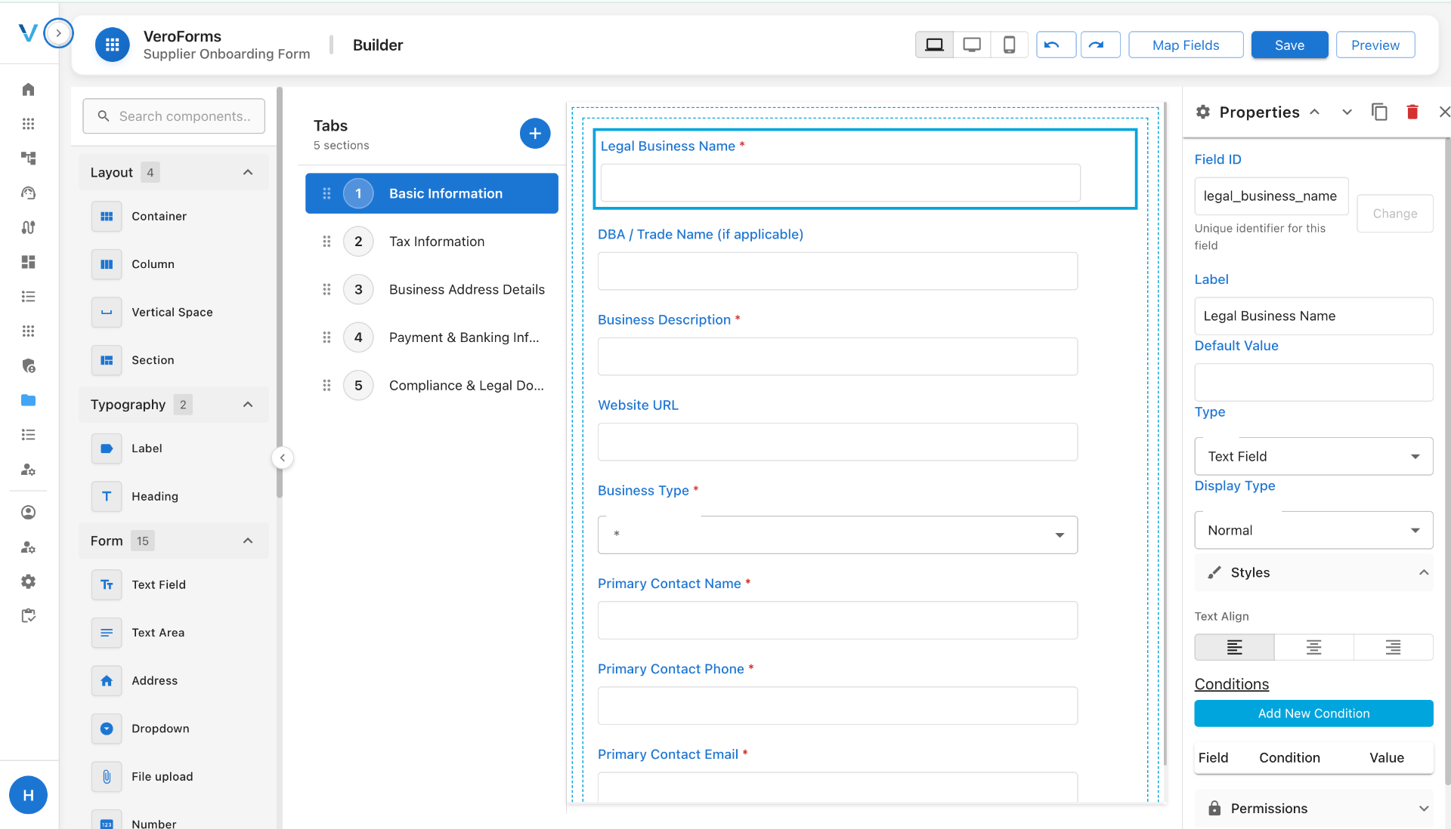Redo the last change
The image size is (1451, 829).
point(1100,45)
